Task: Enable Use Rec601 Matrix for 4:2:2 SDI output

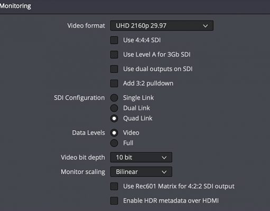Action: tap(114, 186)
